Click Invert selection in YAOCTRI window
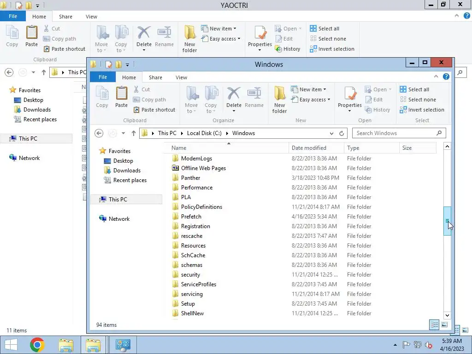This screenshot has height=354, width=472. pos(332,49)
